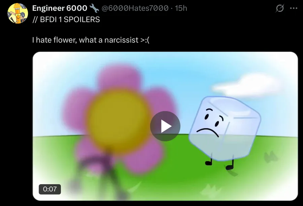Click the 0:07 duration badge
This screenshot has height=206, width=303.
[50, 189]
